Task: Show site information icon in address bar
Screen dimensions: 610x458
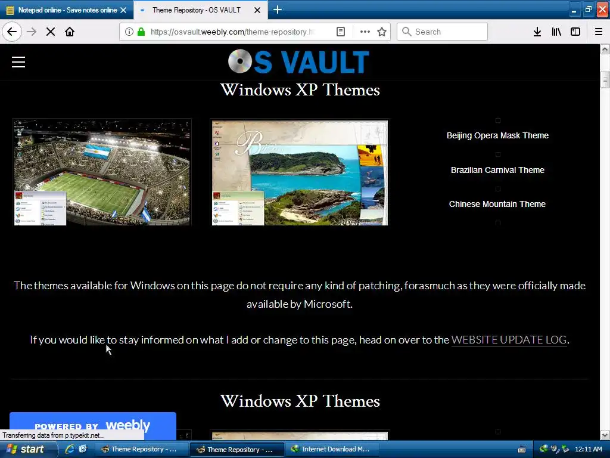Action: tap(129, 32)
